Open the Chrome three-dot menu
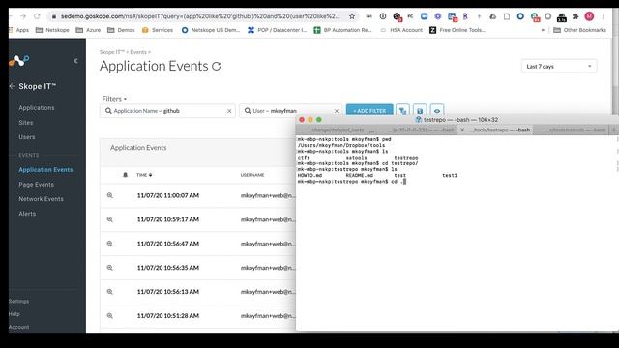This screenshot has height=348, width=619. pos(603,16)
